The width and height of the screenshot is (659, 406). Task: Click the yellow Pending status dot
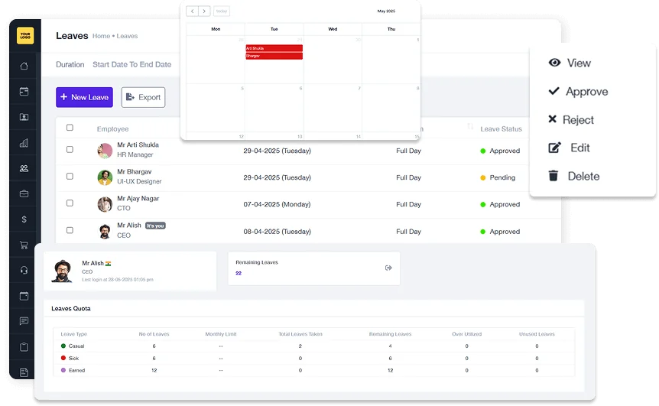click(x=482, y=177)
